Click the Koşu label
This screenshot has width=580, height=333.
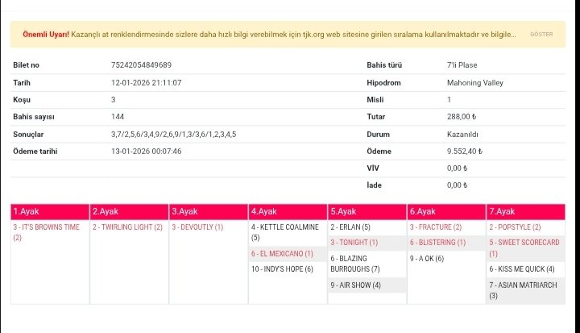[x=22, y=100]
